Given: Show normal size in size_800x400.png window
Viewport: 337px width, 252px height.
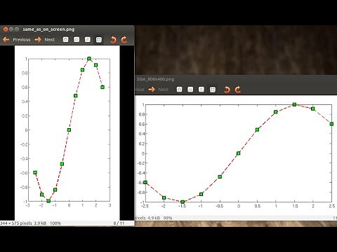Looking at the screenshot, I should (201, 90).
